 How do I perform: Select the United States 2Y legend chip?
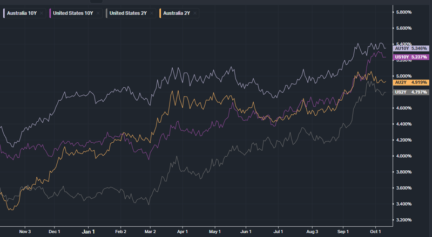(131, 13)
